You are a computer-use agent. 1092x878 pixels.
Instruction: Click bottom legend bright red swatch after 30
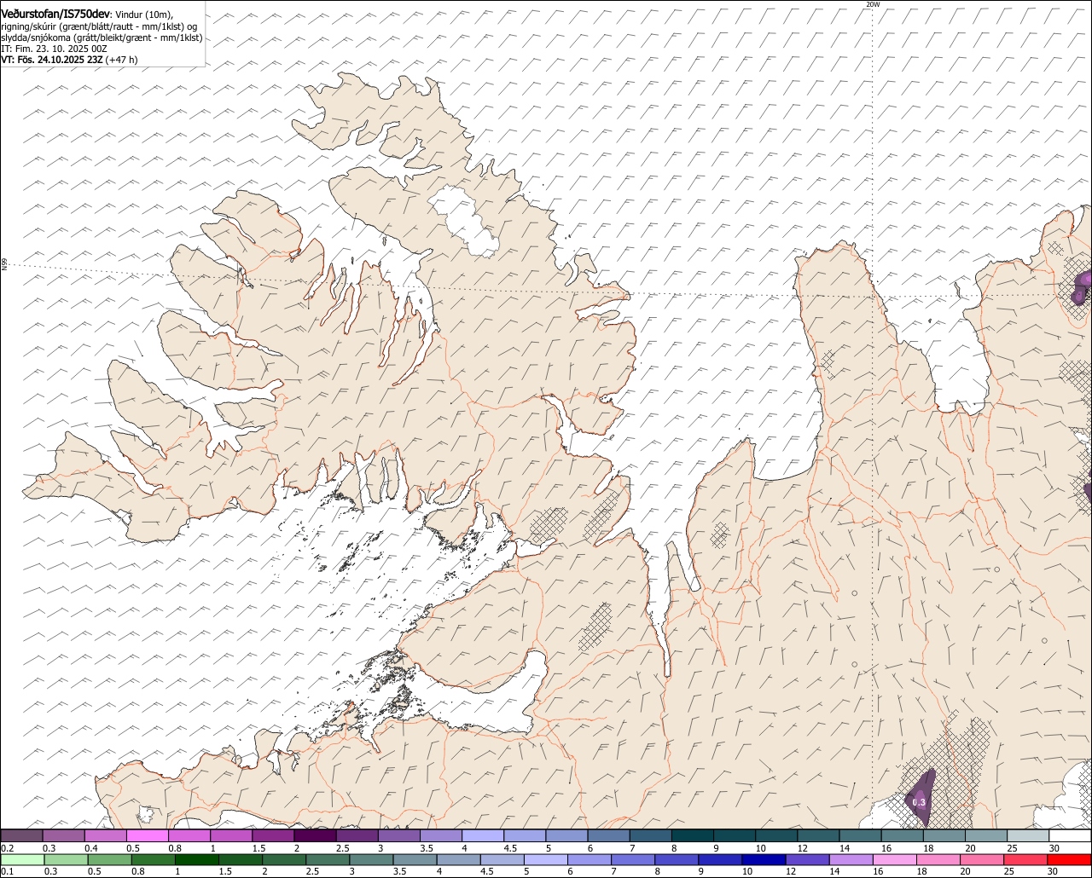point(1070,860)
